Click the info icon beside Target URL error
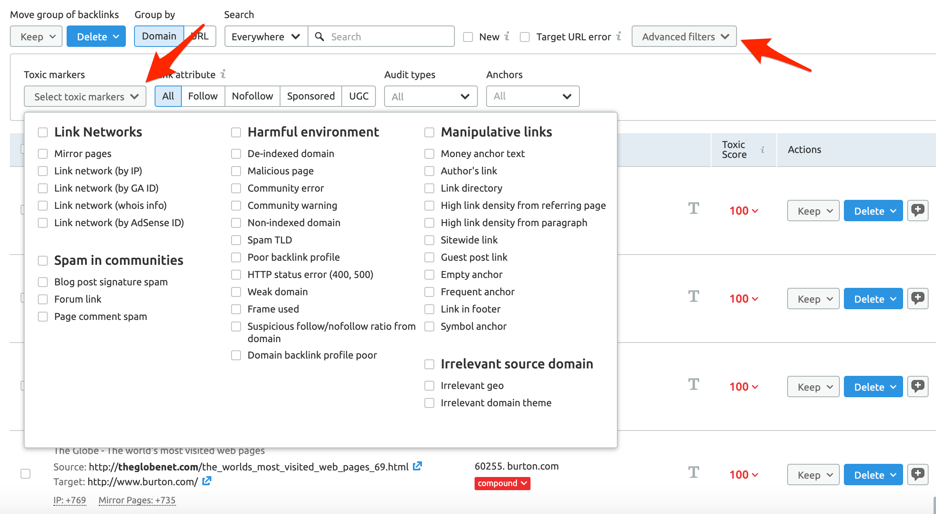The width and height of the screenshot is (936, 514). 619,37
